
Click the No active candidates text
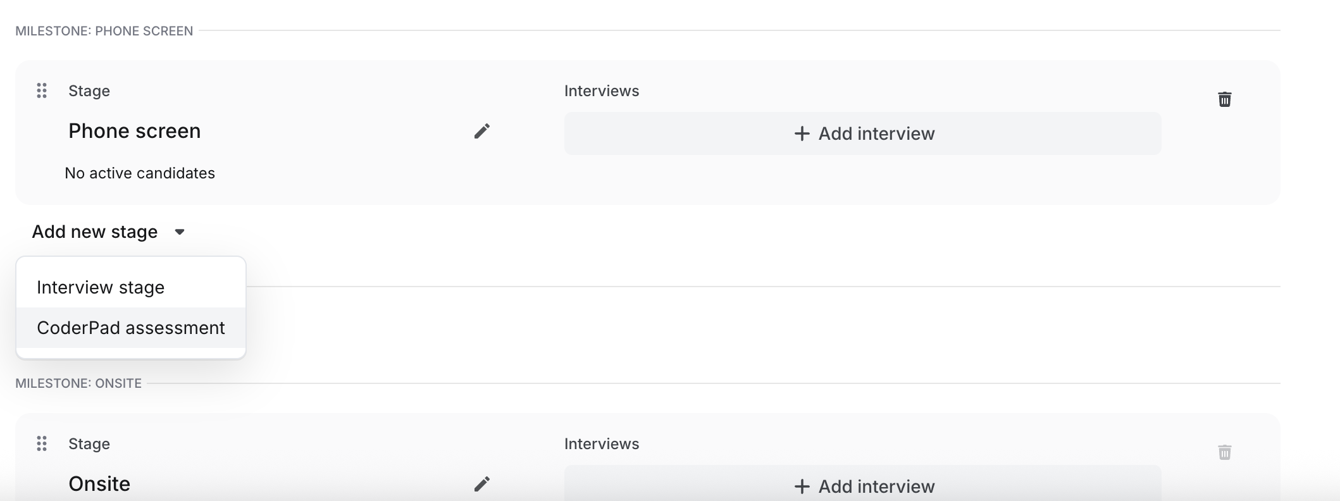(139, 173)
